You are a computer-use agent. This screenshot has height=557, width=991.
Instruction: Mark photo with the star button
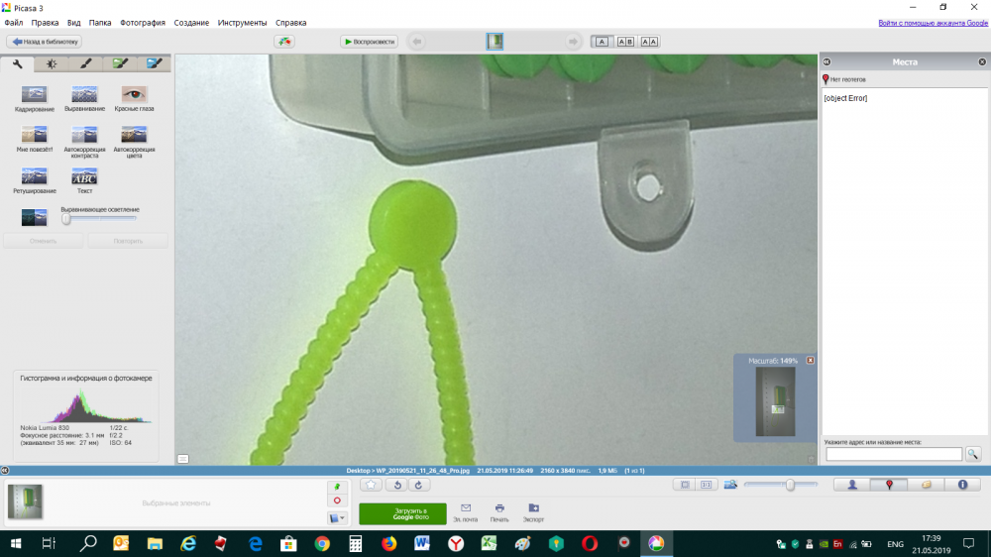[371, 485]
